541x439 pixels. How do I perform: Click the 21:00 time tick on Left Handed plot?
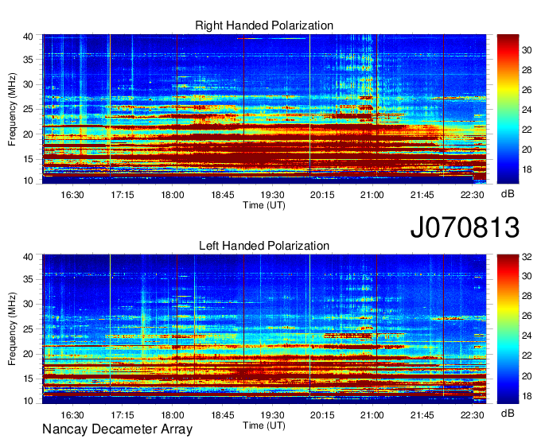tap(372, 415)
